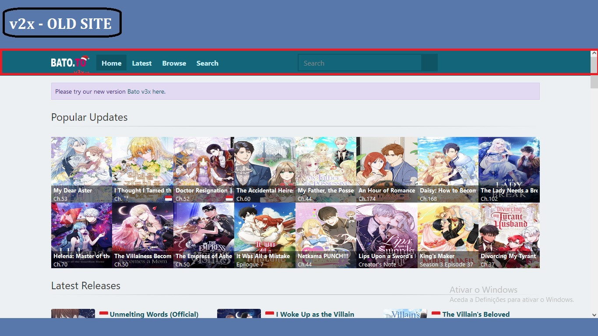Open Divorcing My Tyrant Husband cover

click(509, 235)
